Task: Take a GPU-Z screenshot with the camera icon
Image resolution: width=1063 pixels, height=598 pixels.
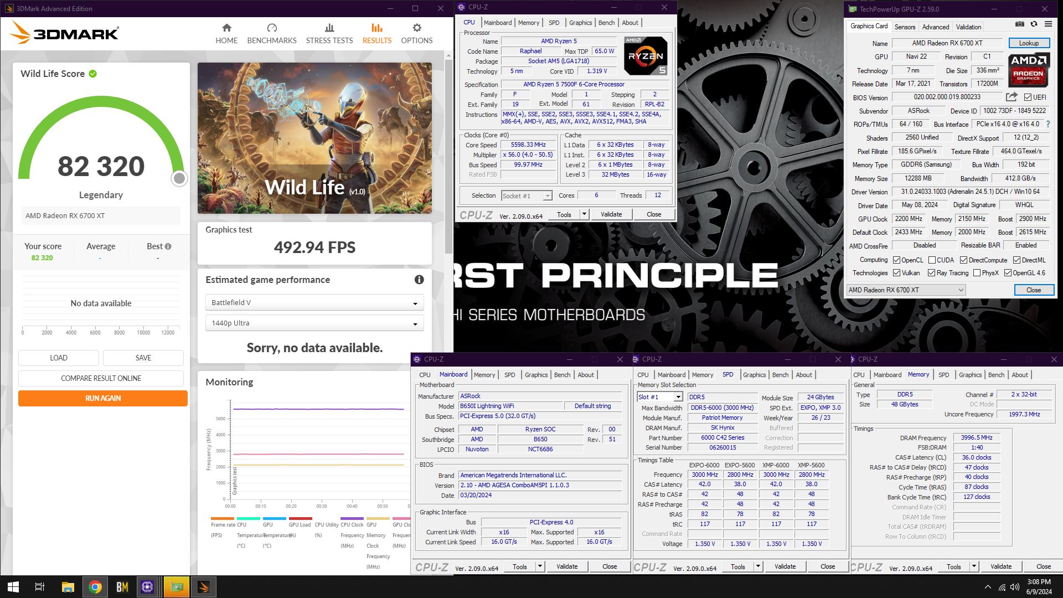Action: (1019, 24)
